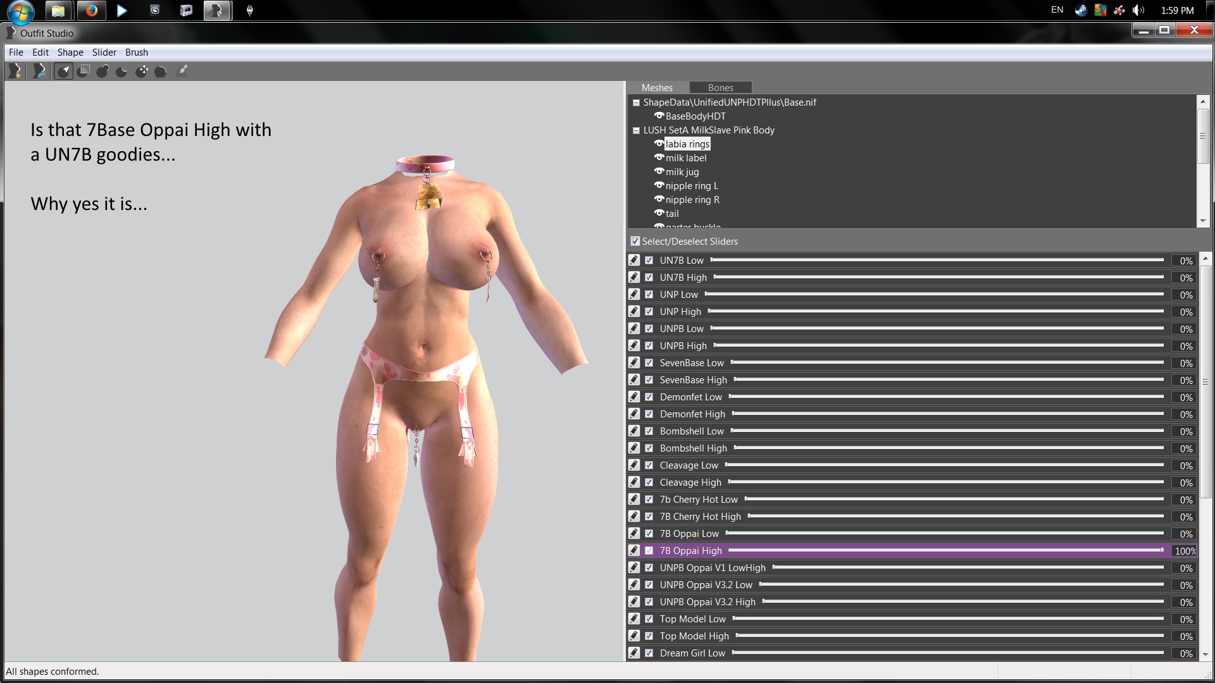Collapse the LUSH SetA MilkSlave Pink Body node
The height and width of the screenshot is (683, 1215).
(x=636, y=130)
